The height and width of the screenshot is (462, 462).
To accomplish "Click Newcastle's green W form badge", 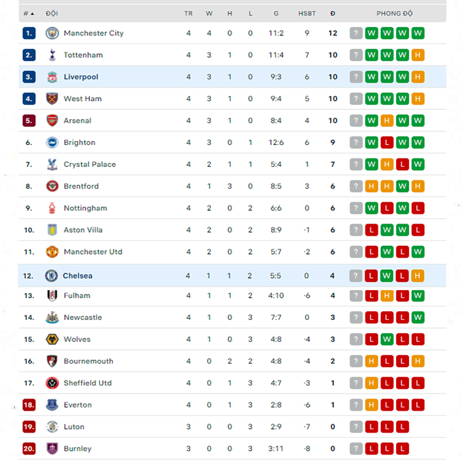I will point(418,317).
